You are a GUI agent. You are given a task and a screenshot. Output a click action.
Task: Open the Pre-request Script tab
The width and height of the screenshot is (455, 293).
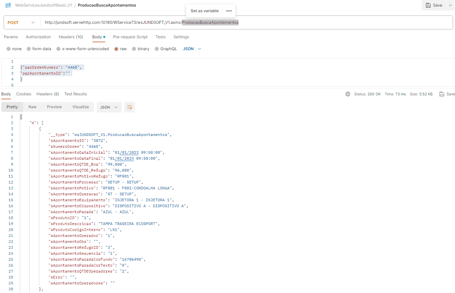130,37
